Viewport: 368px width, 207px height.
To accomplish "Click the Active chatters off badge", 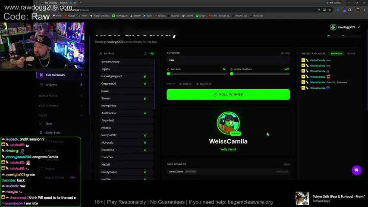I will click(x=287, y=69).
